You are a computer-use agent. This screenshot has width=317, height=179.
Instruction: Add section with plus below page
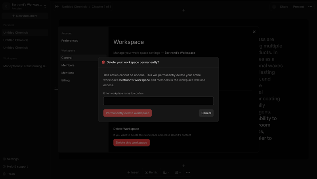coord(183,166)
